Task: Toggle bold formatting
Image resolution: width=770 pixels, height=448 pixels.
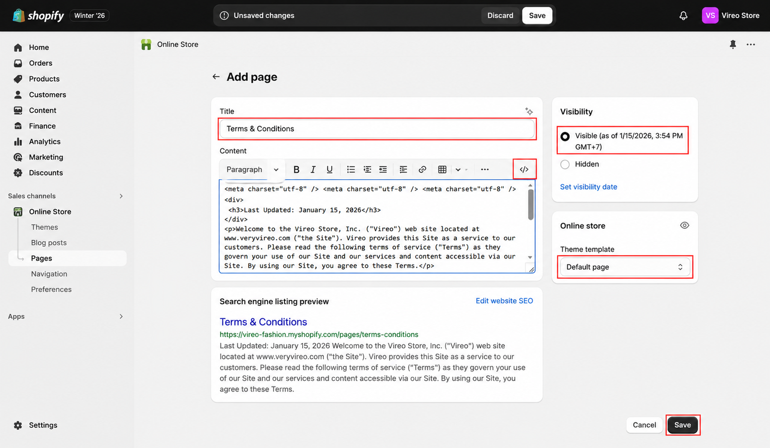Action: 296,169
